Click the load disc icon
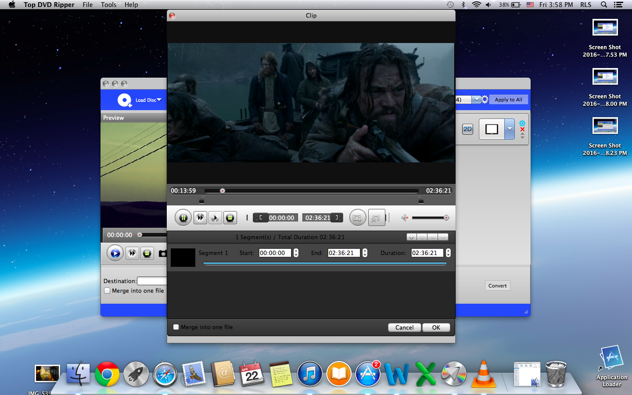Screen dimensions: 632x395 click(x=125, y=101)
